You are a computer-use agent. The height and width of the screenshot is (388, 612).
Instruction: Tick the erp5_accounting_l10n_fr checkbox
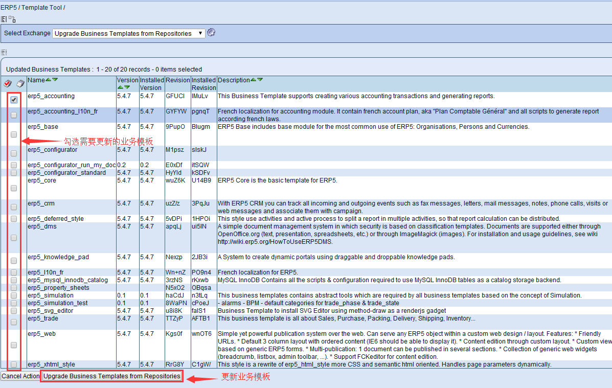tap(14, 115)
